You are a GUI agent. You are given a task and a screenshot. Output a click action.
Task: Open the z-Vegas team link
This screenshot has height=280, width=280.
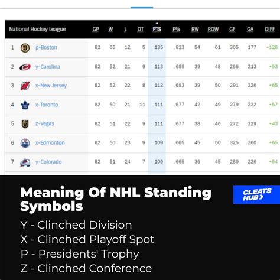pos(45,124)
